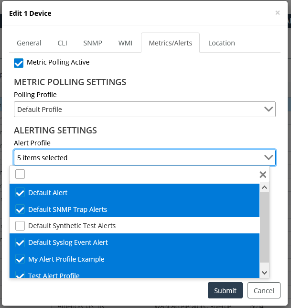This screenshot has height=308, width=291.
Task: Open the Polling Profile dropdown
Action: [144, 110]
